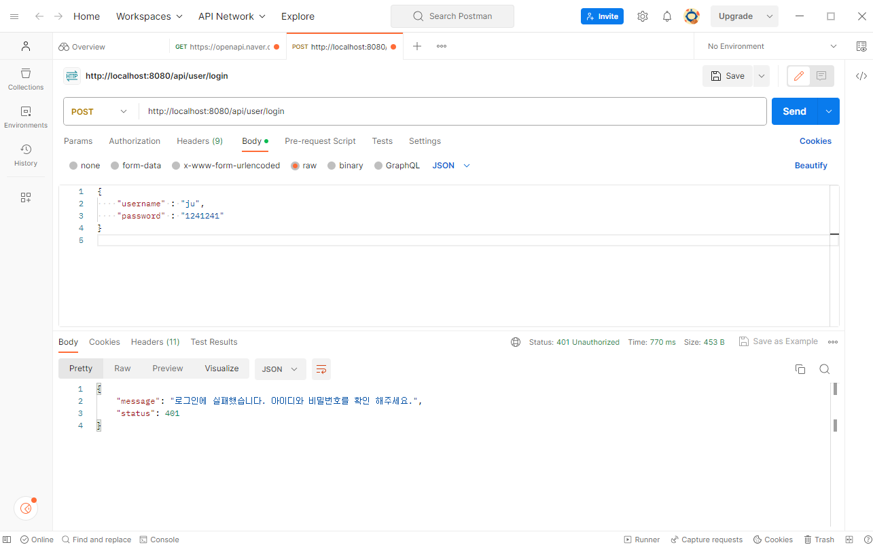Expand the Send options arrow
This screenshot has height=547, width=873.
(828, 111)
